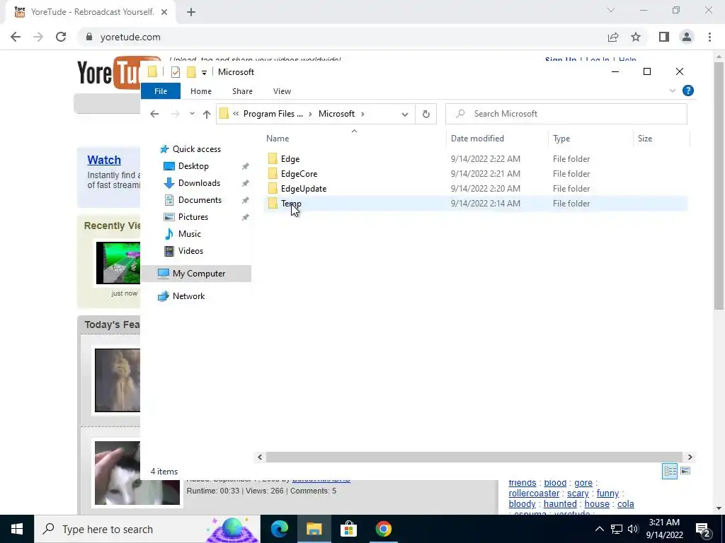Image resolution: width=725 pixels, height=543 pixels.
Task: Go back in File Explorer
Action: tap(154, 114)
